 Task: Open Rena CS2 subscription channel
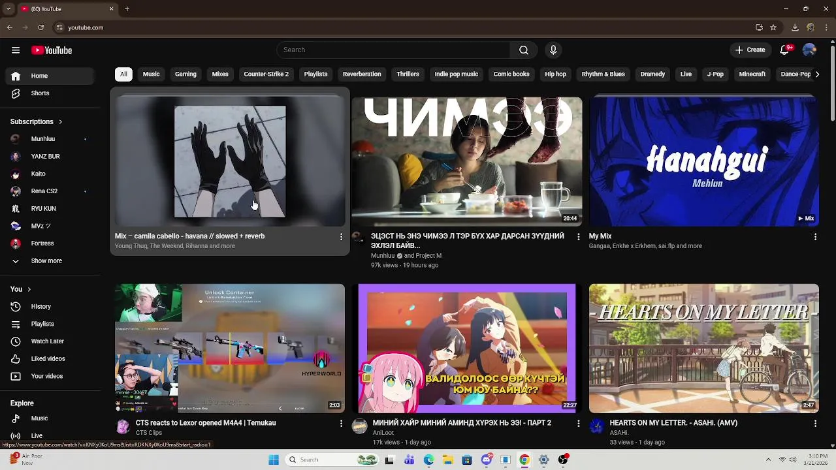tap(50, 191)
